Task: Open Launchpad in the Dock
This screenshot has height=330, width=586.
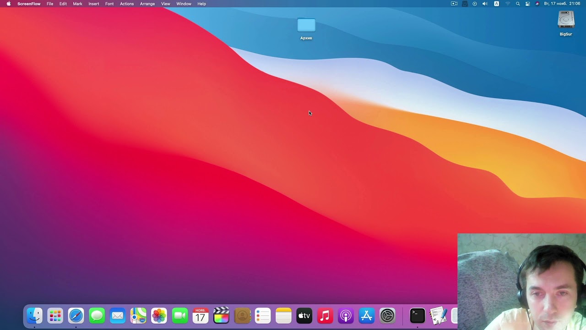Action: point(55,315)
